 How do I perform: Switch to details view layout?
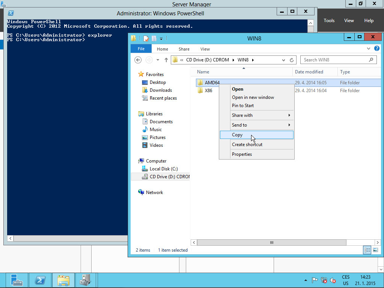[x=367, y=250]
